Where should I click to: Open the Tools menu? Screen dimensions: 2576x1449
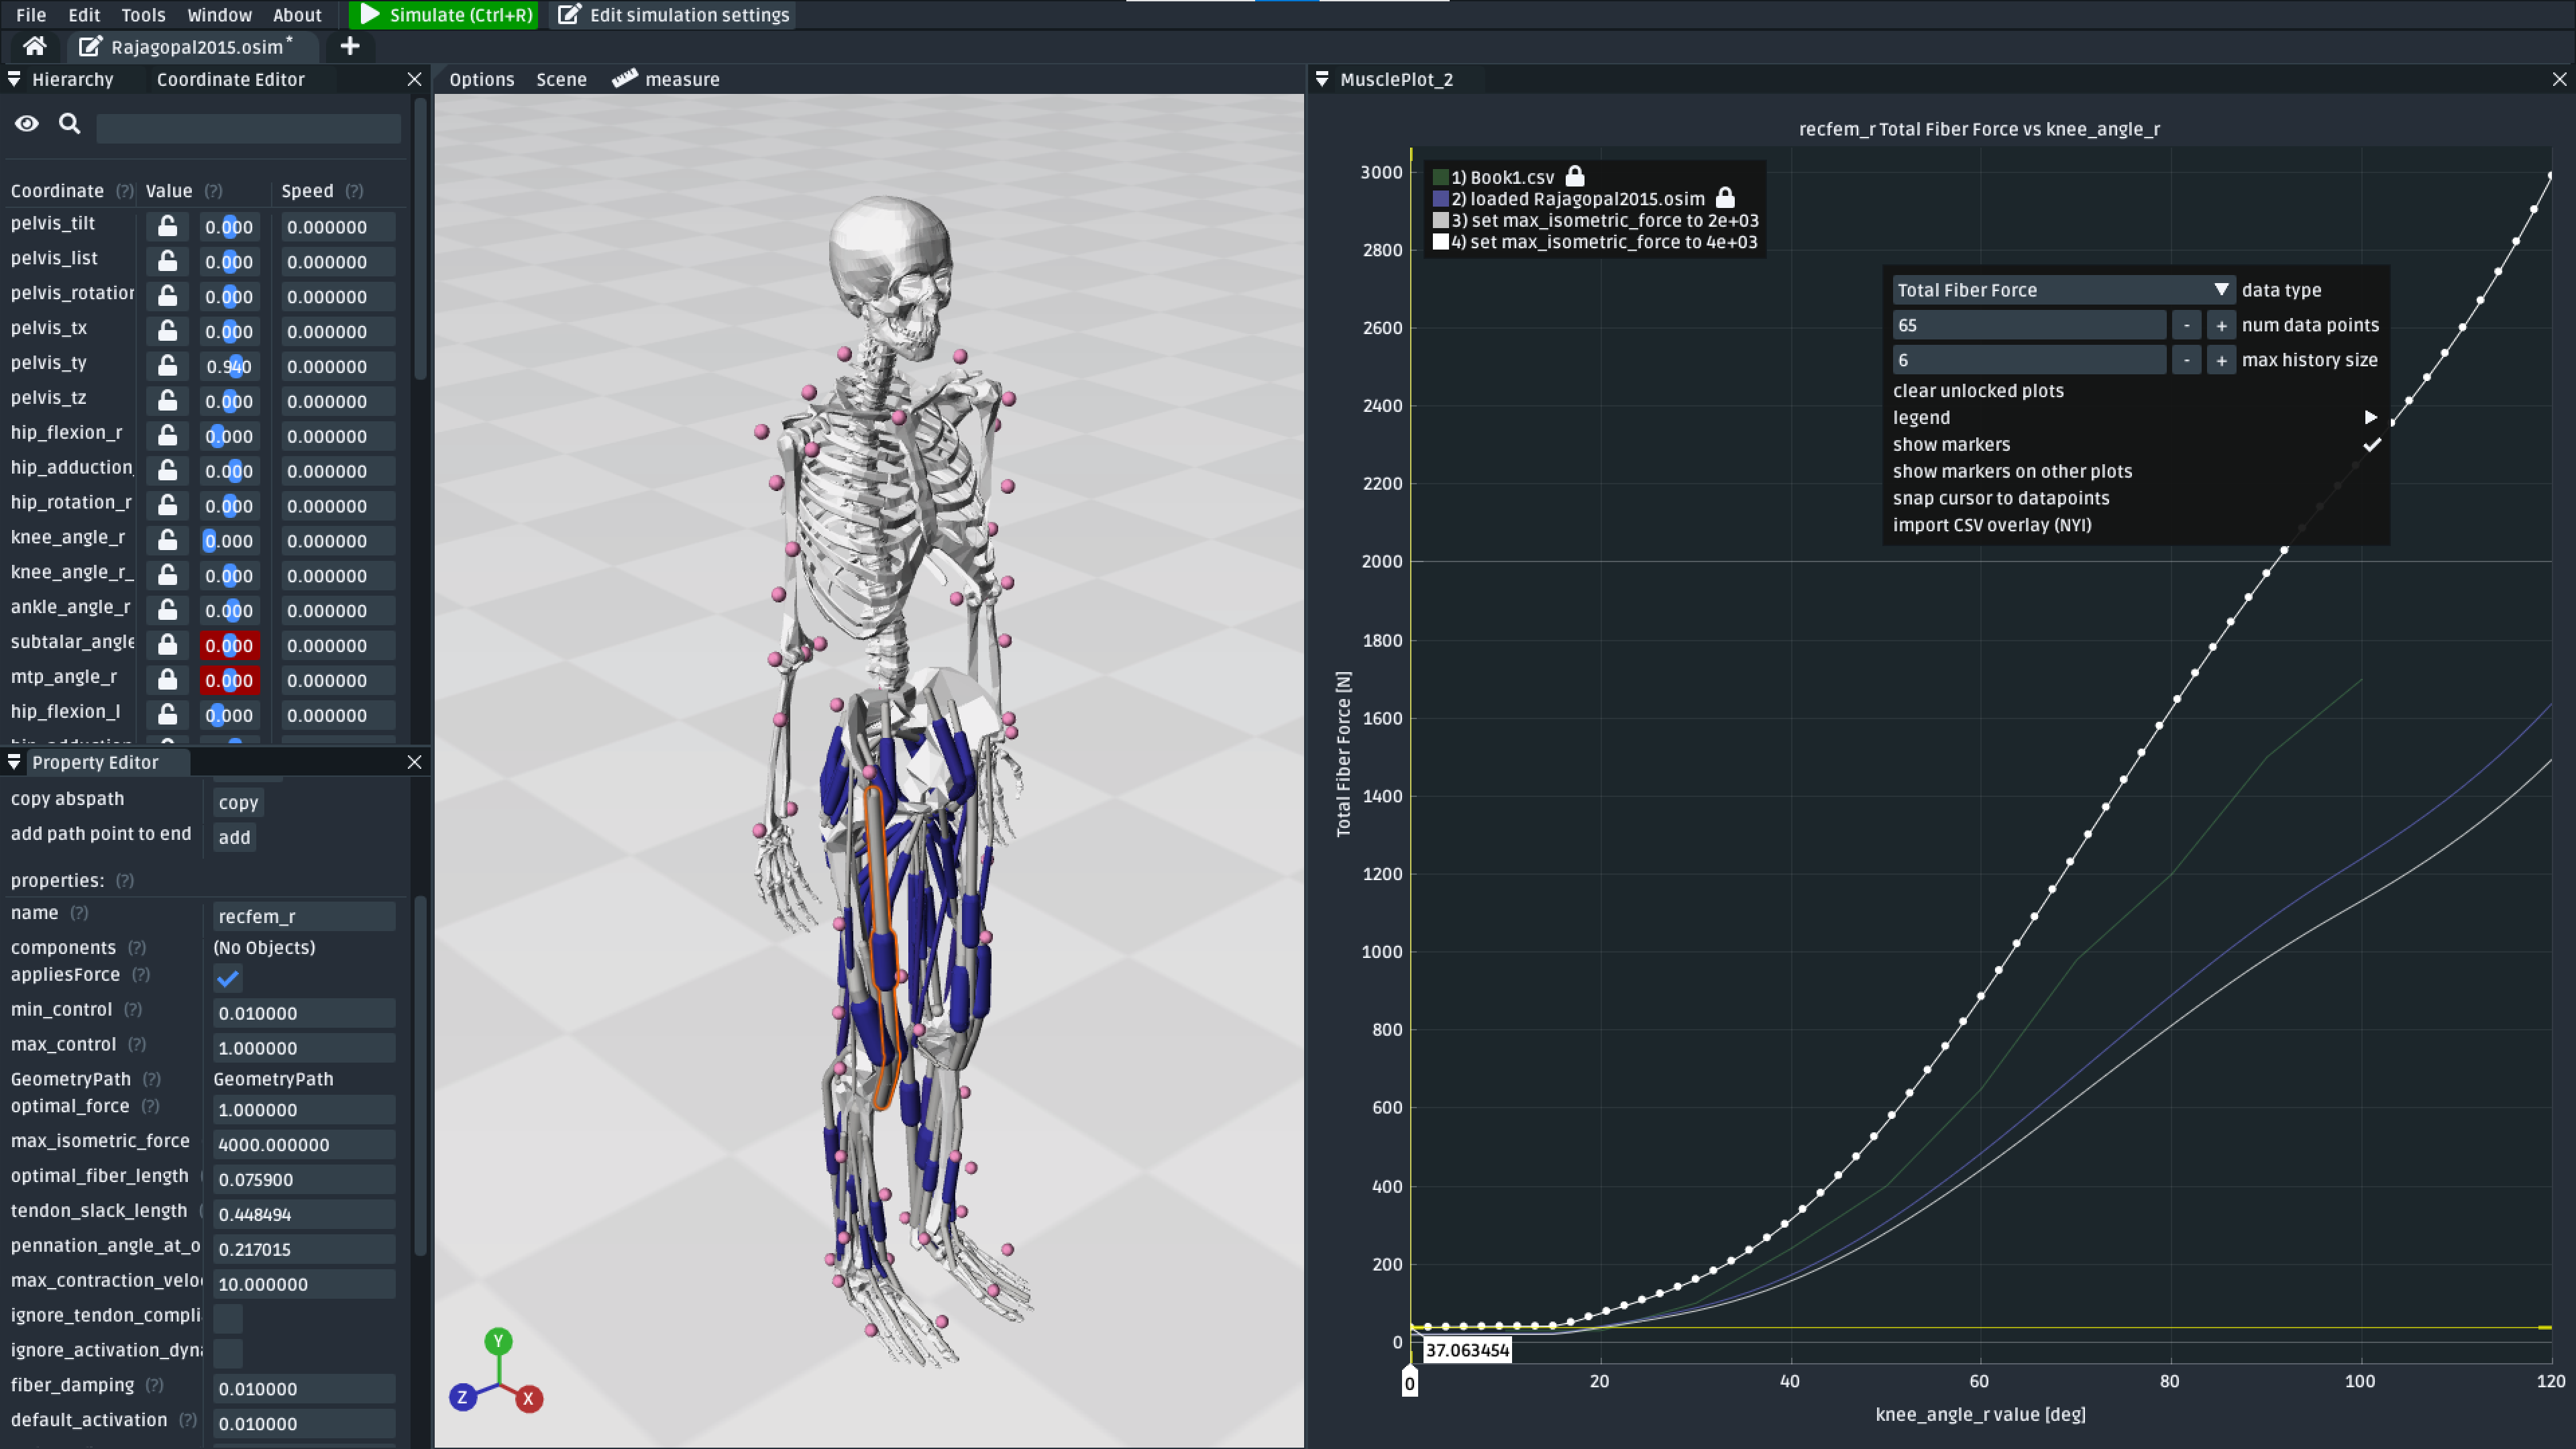tap(143, 15)
